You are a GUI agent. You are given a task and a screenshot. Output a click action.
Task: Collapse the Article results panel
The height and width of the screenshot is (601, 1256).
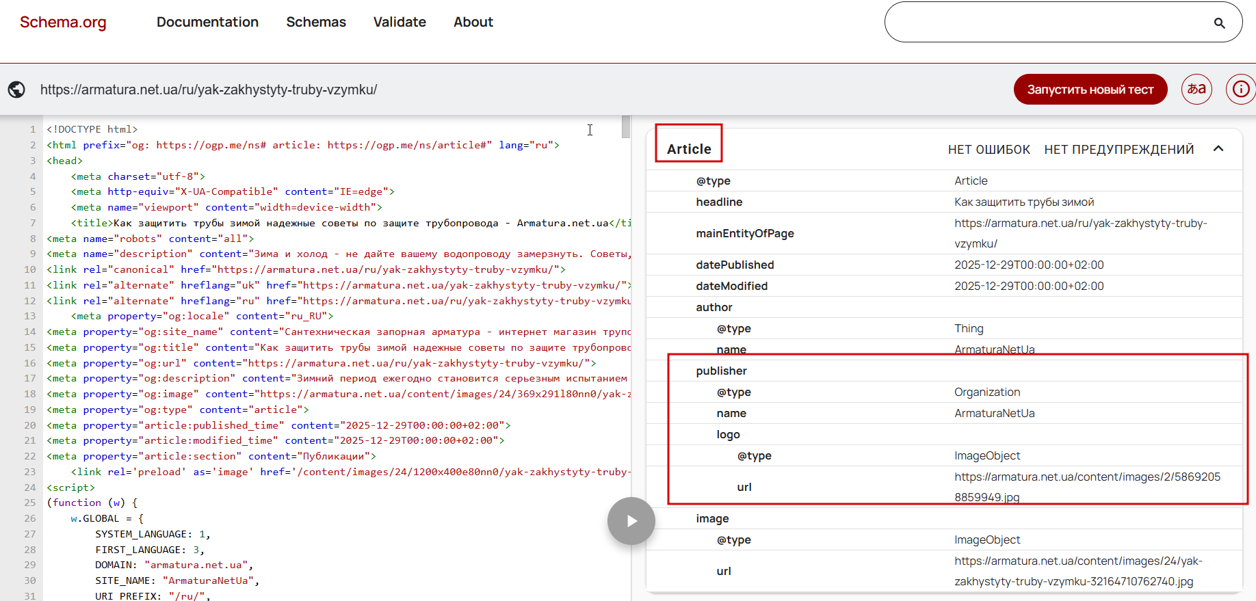pos(1218,149)
